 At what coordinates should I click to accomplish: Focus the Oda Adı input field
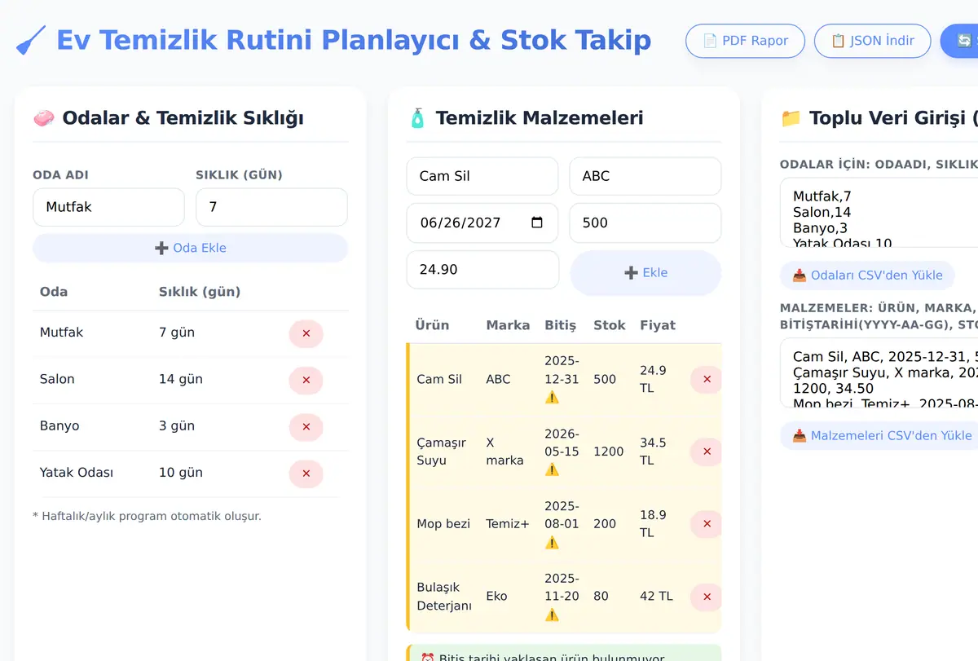coord(108,207)
